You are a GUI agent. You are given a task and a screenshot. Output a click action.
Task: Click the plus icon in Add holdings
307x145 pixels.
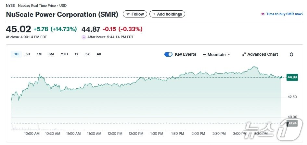[154, 14]
